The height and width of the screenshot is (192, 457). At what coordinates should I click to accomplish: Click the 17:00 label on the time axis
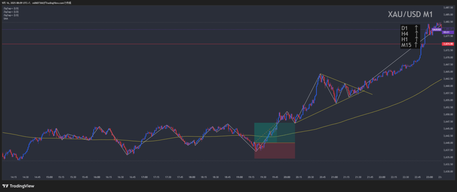pos(144,177)
